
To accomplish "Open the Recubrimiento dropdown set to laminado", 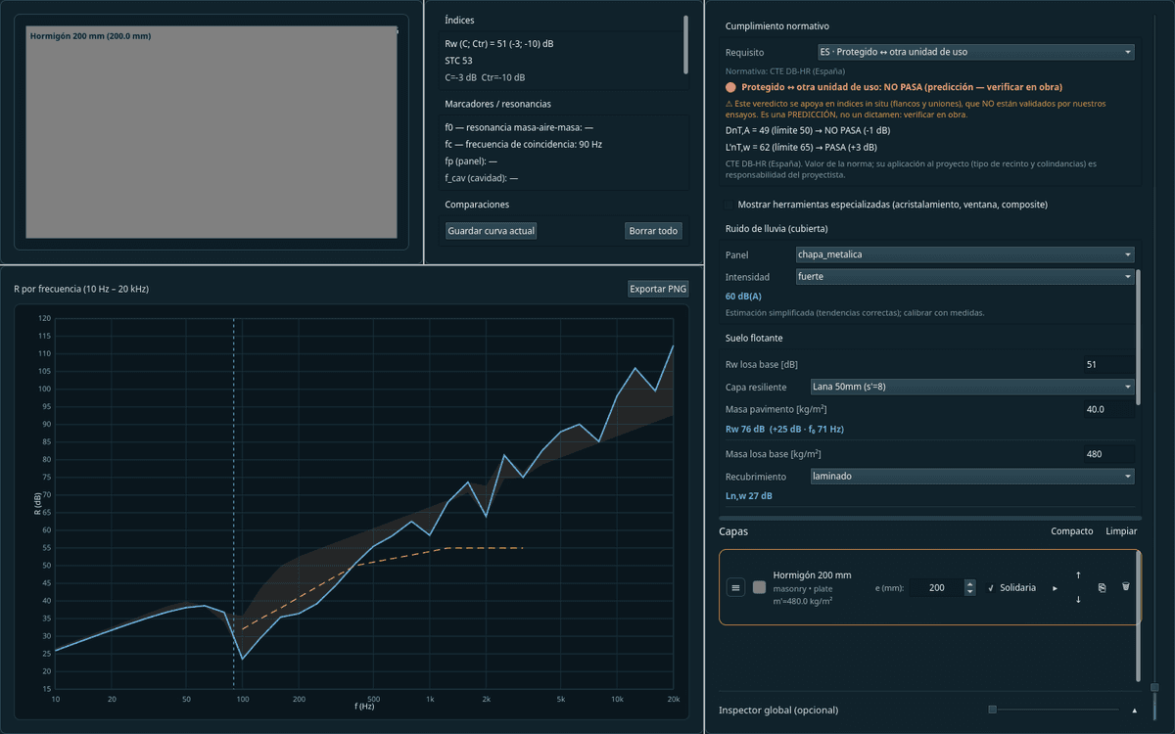I will pos(971,477).
